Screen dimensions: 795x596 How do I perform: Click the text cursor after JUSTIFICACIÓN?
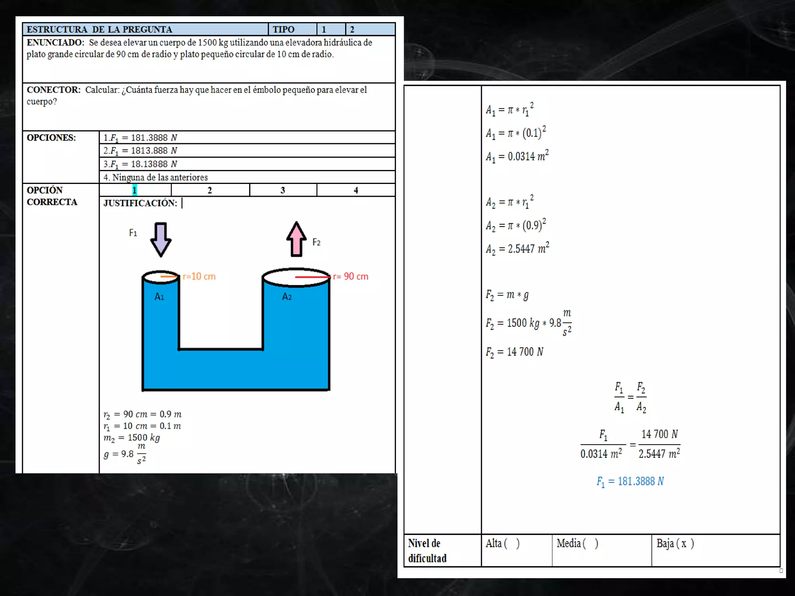[x=182, y=203]
